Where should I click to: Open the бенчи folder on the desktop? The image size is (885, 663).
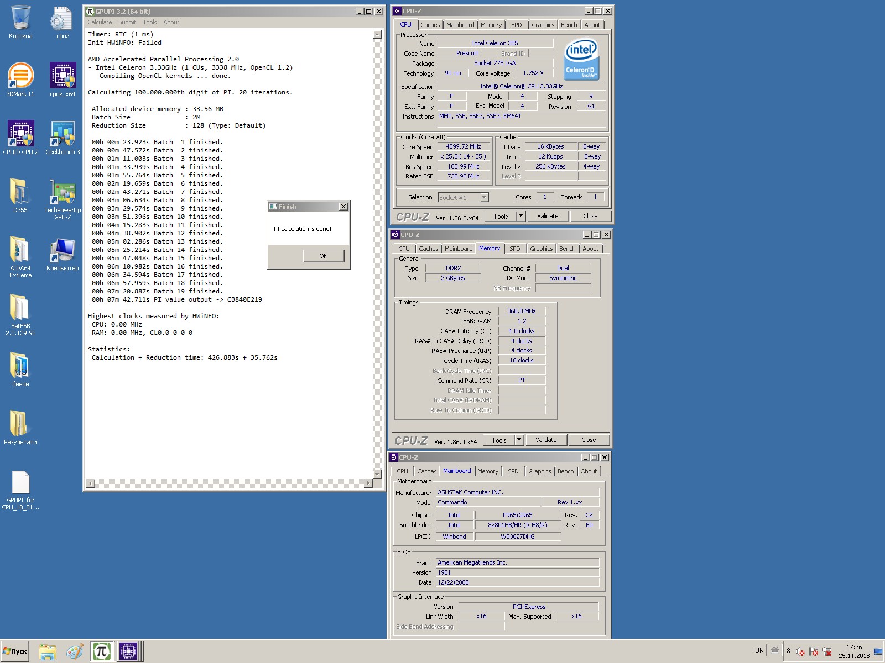[x=20, y=370]
